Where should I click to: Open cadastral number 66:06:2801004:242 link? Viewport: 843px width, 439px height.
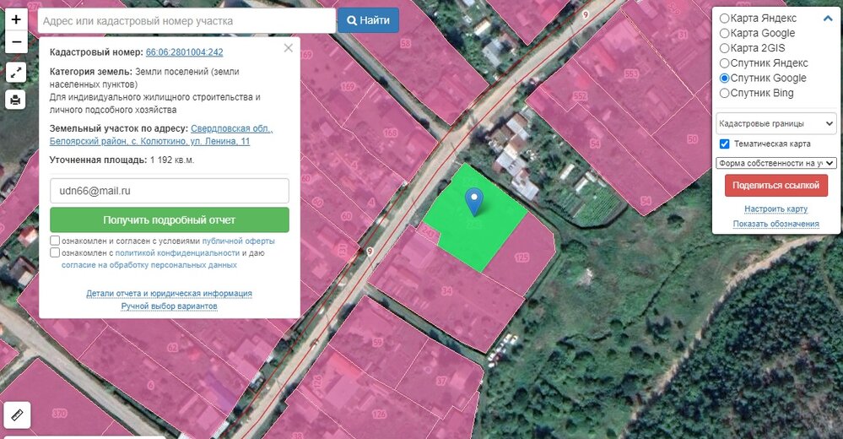point(185,52)
